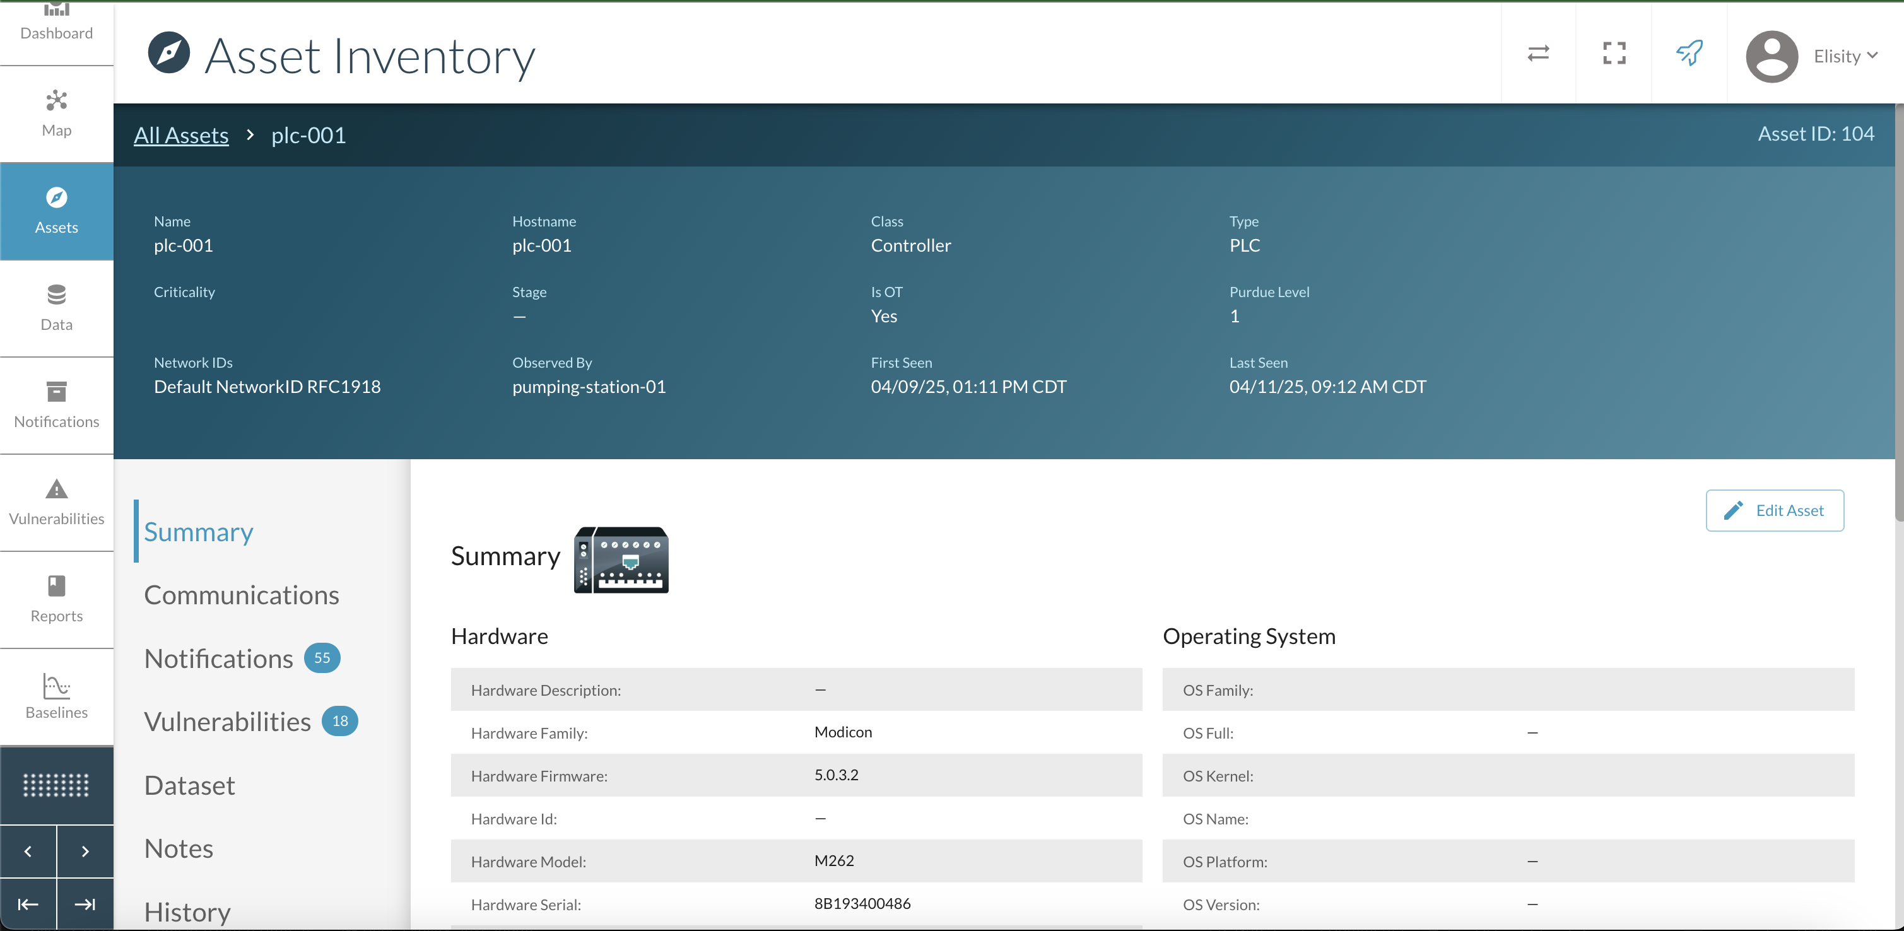Expand the Elisity user dropdown

point(1845,56)
